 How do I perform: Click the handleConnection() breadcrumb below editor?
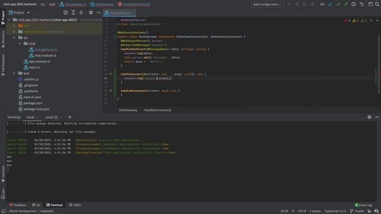[158, 110]
